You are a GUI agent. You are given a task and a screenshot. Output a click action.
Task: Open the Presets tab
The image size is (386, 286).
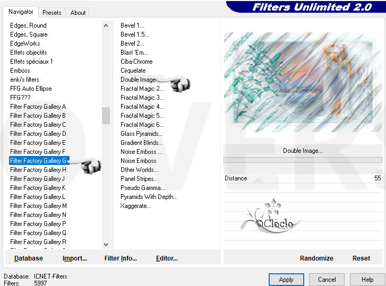52,13
